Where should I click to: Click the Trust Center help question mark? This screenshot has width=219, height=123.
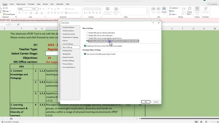(153, 23)
